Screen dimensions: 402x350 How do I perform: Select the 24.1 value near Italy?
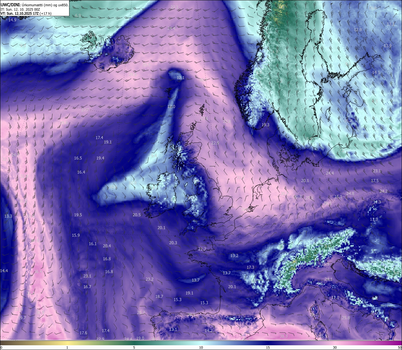pyautogui.click(x=329, y=279)
